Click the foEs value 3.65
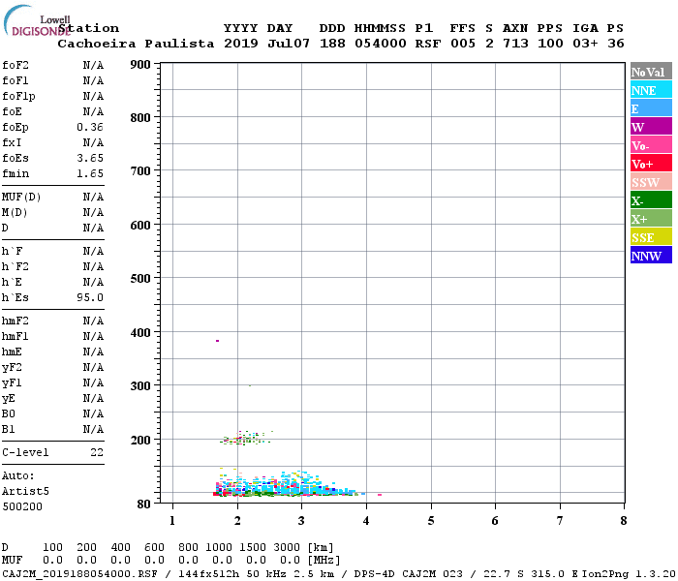Screen dimensions: 678x581 [90, 158]
